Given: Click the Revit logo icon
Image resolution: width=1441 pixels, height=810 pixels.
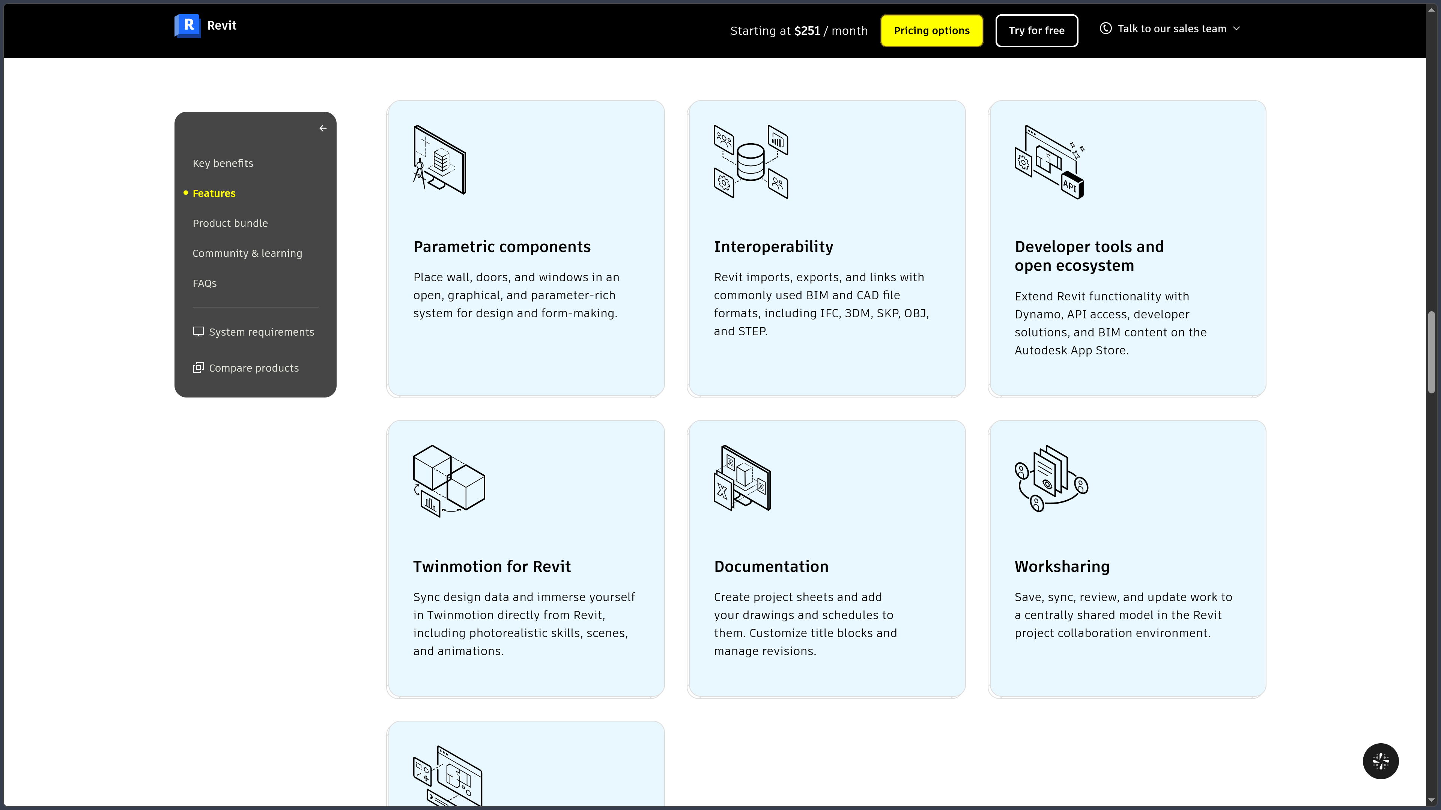Looking at the screenshot, I should pos(187,26).
